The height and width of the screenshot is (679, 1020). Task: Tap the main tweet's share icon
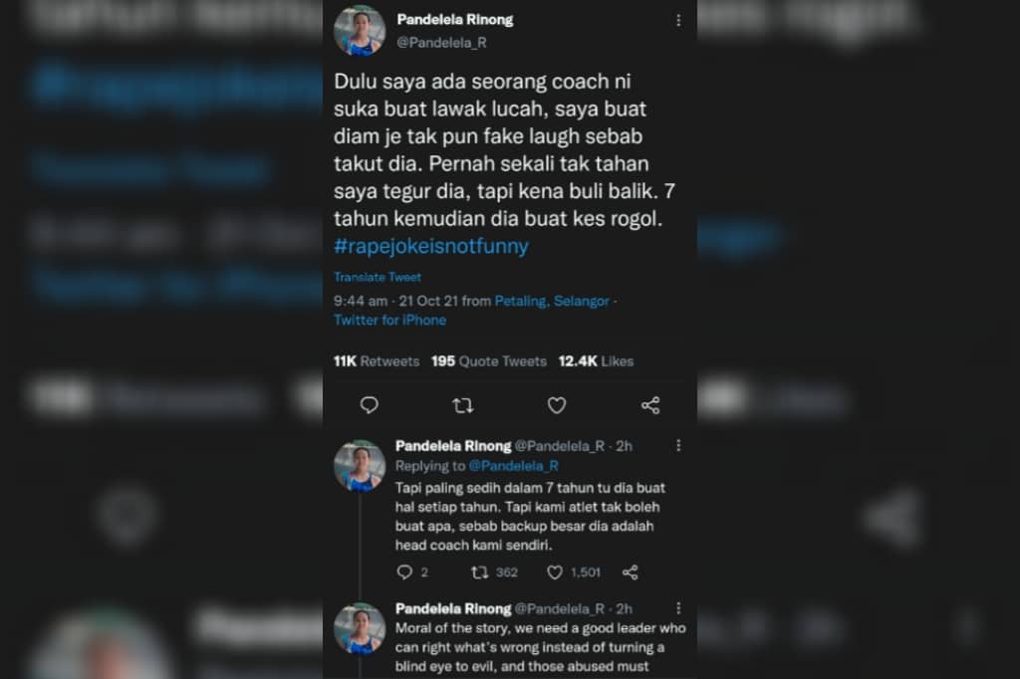tap(650, 405)
